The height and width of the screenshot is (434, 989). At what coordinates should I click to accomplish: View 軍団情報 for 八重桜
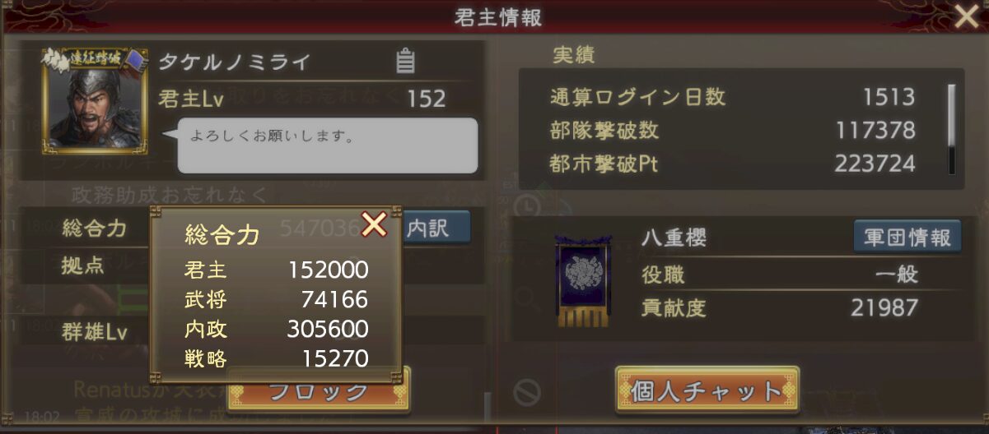pyautogui.click(x=907, y=237)
